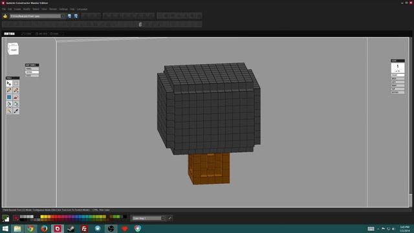Pick the eraser tool
Screen dimensions: 414x233
coord(16,97)
